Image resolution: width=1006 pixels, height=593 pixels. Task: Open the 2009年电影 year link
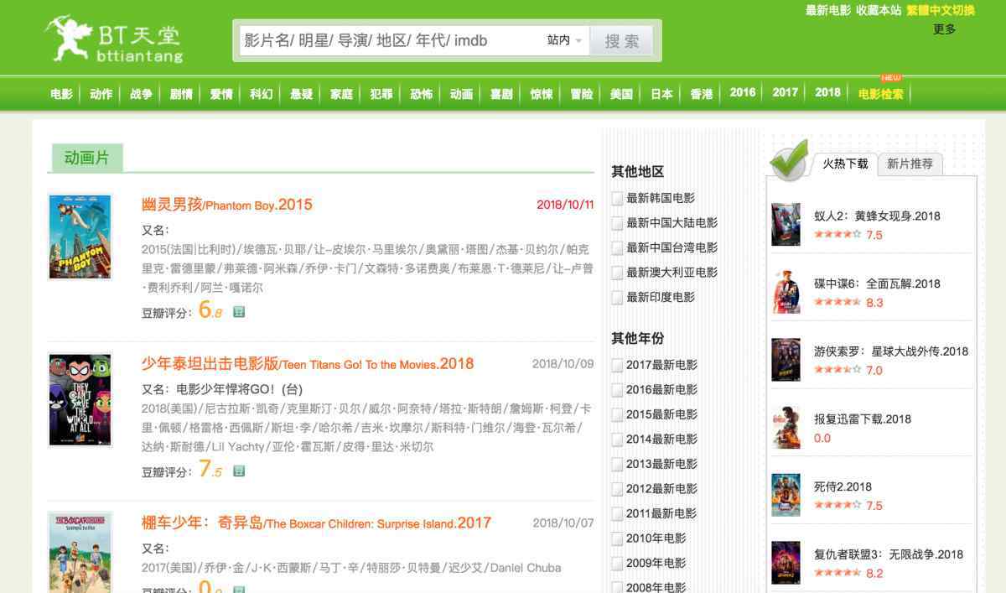pyautogui.click(x=656, y=563)
